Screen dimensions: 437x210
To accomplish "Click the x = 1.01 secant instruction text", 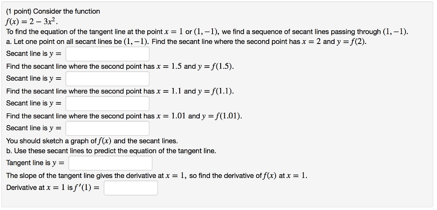I will click(124, 116).
